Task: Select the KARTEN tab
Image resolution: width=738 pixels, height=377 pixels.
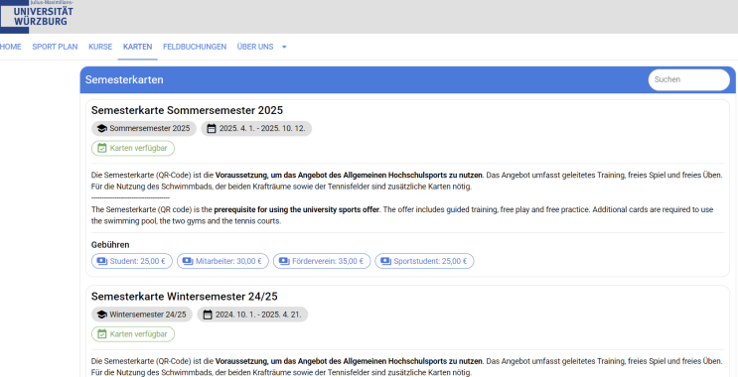Action: [137, 47]
